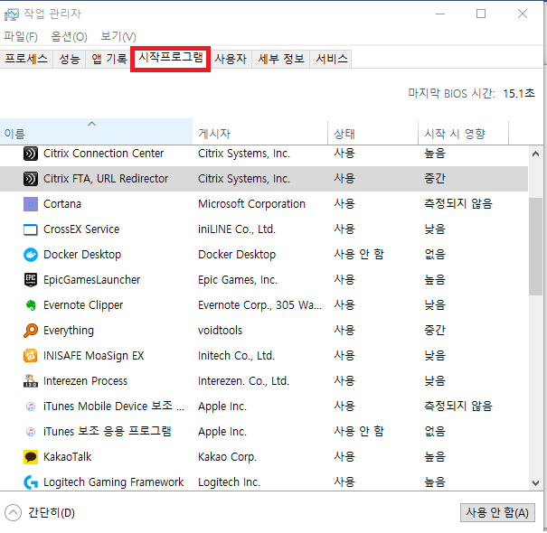547x533 pixels.
Task: Select the Interezen Process row name
Action: click(86, 381)
